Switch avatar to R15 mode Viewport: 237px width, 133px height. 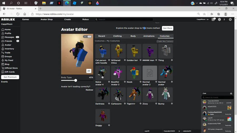(x=89, y=37)
